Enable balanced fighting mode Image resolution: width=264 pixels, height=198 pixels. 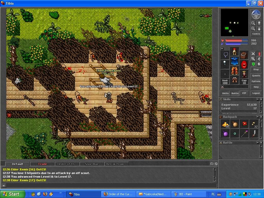click(x=253, y=59)
